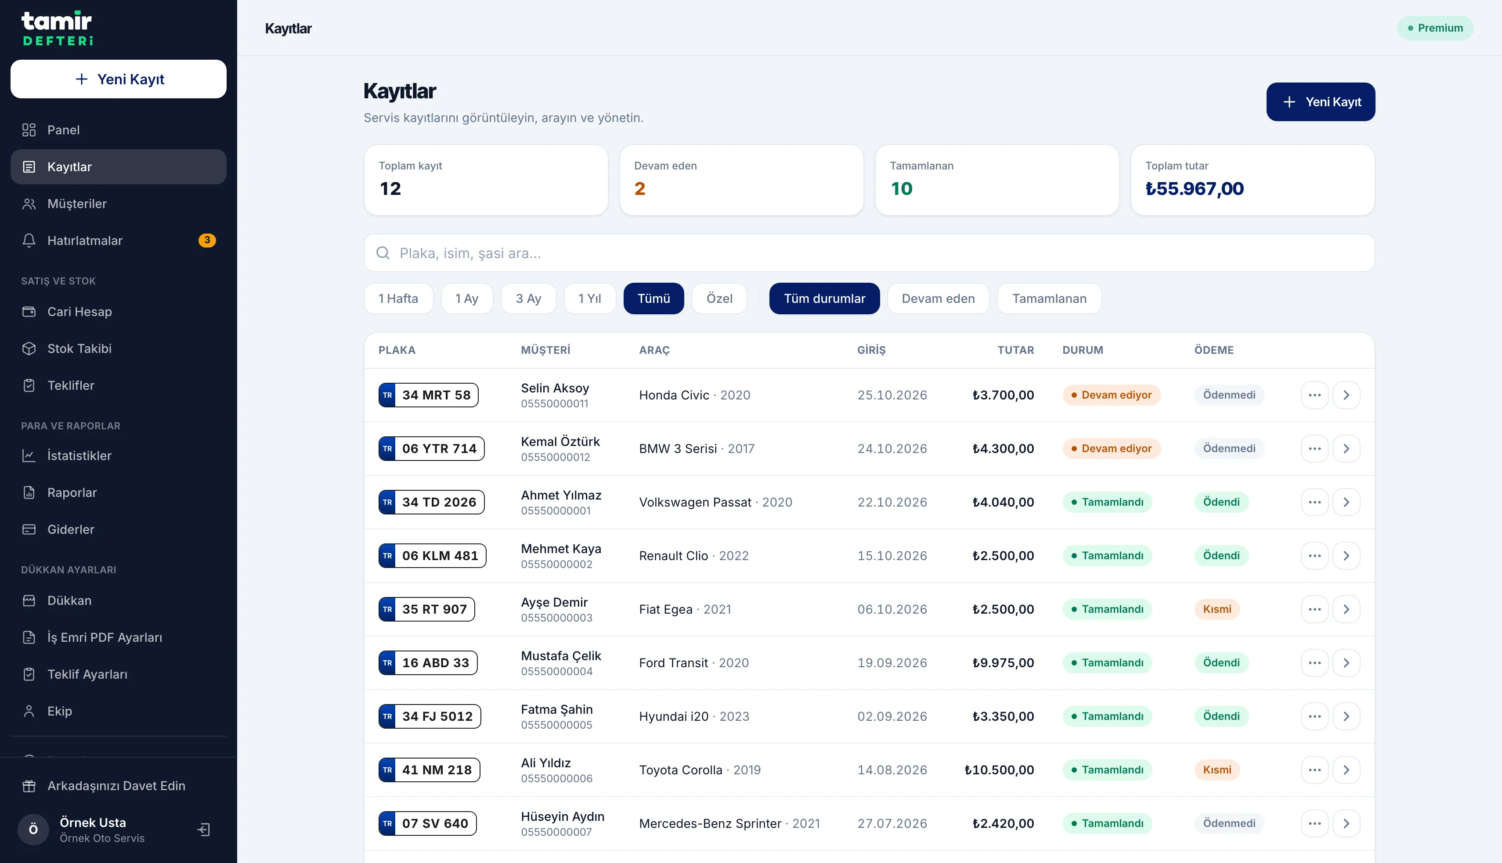Click the Panel dashboard icon in sidebar
Image resolution: width=1502 pixels, height=863 pixels.
click(29, 130)
